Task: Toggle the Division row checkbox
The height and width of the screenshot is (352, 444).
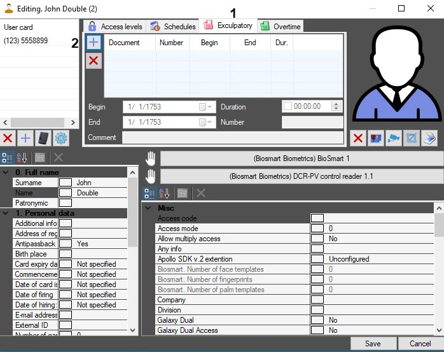Action: pos(317,310)
